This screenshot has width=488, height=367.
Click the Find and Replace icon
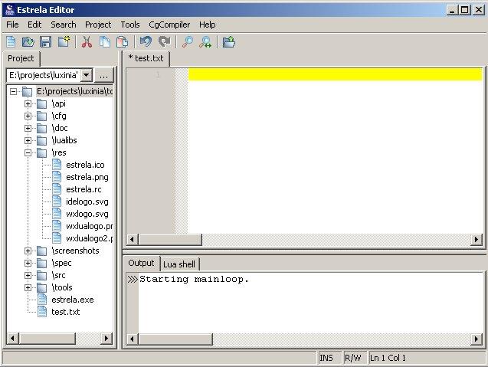[x=205, y=41]
